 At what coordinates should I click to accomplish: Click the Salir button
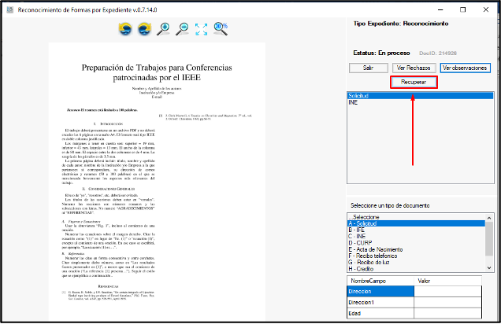pos(366,68)
